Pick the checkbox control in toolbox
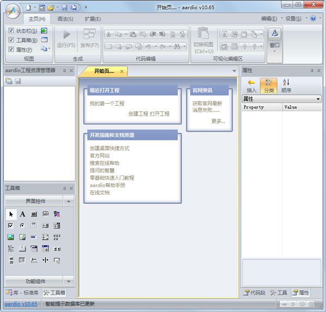 [x=11, y=225]
